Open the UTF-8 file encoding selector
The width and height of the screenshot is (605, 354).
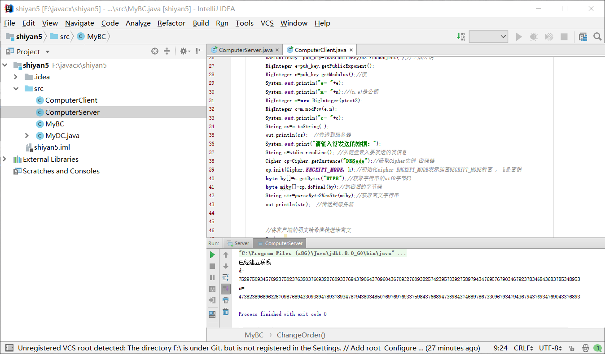(551, 348)
